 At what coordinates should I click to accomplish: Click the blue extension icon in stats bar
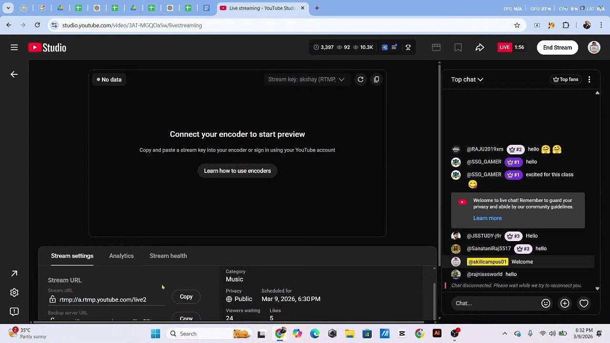(x=385, y=47)
